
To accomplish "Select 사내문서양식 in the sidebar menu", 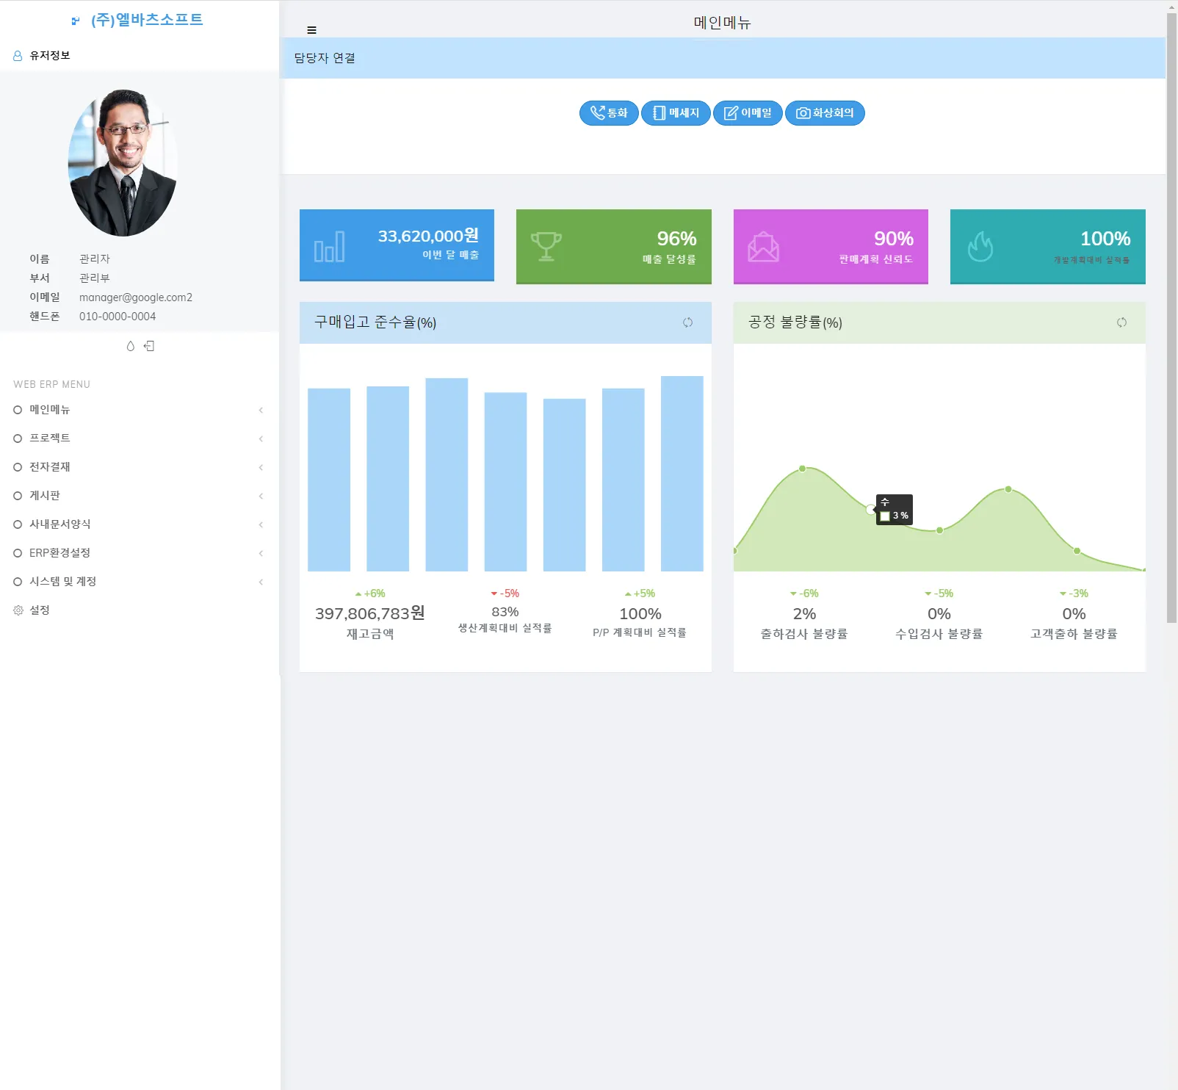I will pos(60,524).
